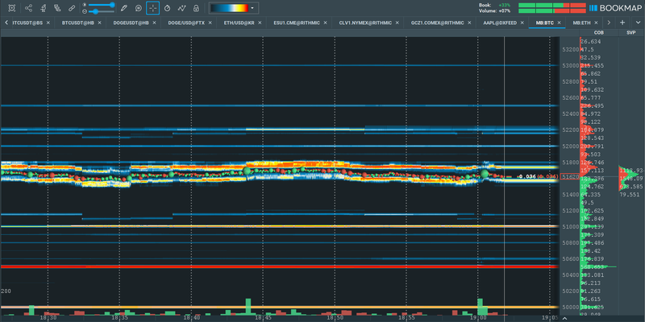Click the 18:30 time axis label

[x=48, y=318]
